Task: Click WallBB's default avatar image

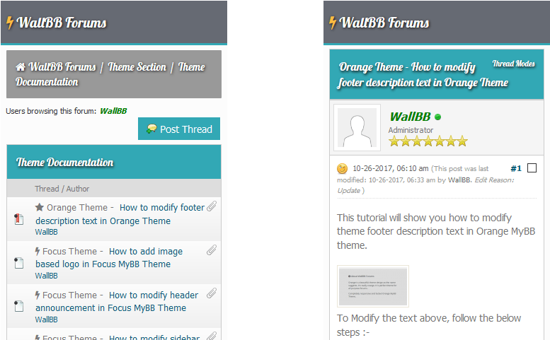Action: pyautogui.click(x=357, y=127)
